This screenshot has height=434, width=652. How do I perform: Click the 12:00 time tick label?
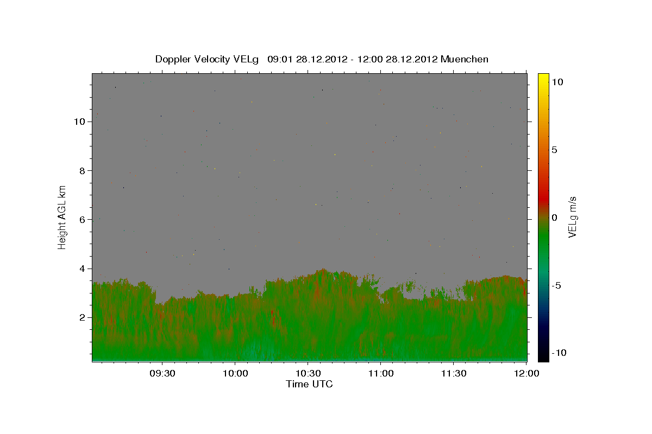pyautogui.click(x=526, y=373)
